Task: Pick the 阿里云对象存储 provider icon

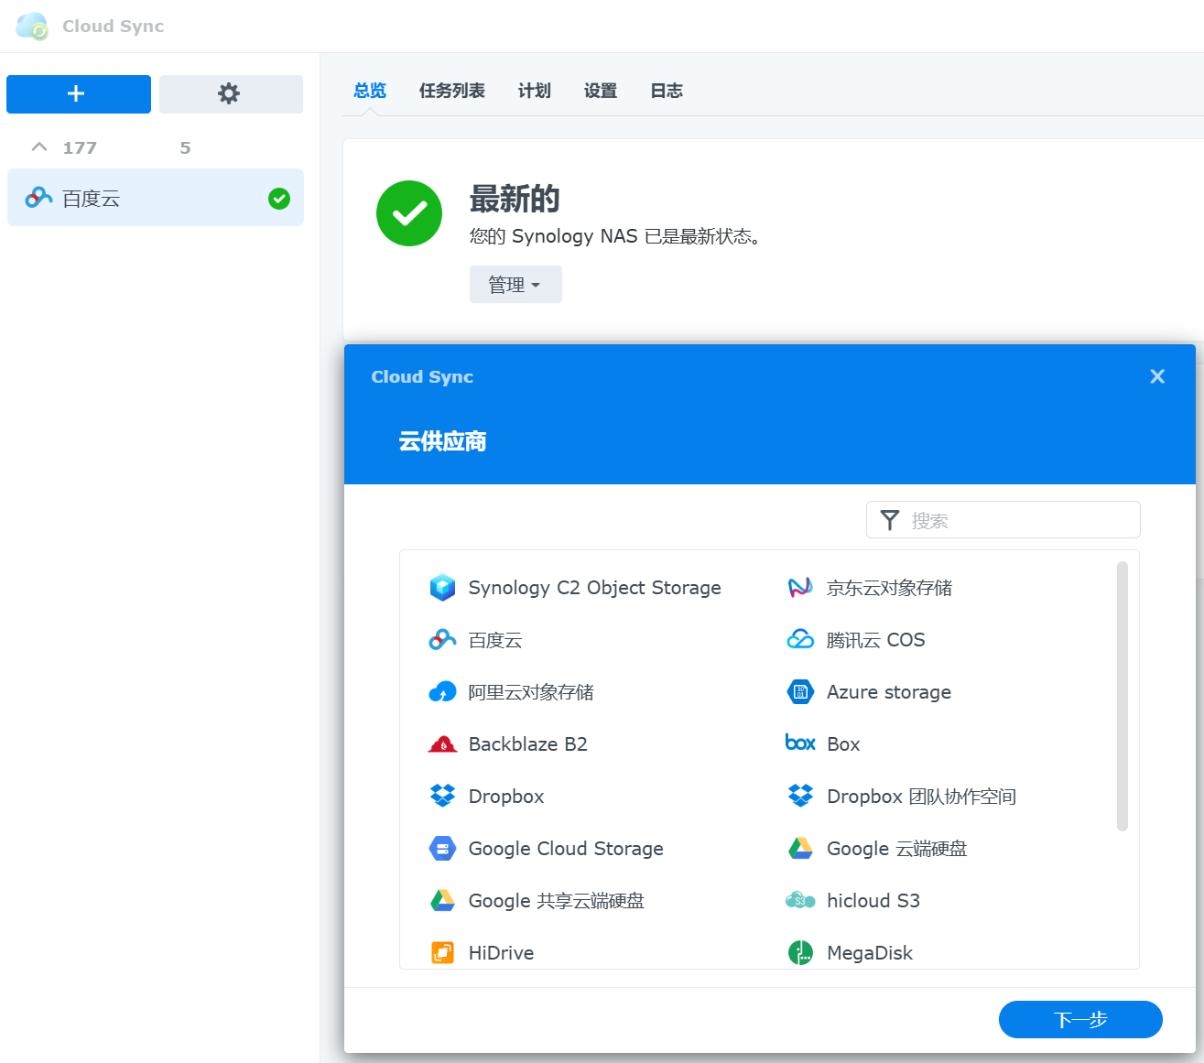Action: click(x=442, y=692)
